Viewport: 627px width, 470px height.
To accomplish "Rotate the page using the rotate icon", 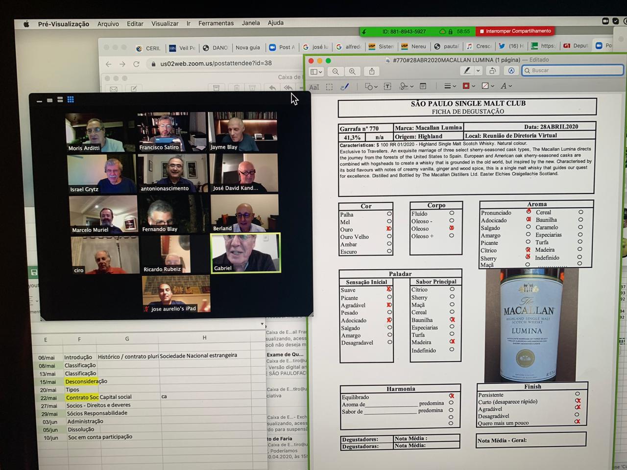I will pos(493,71).
